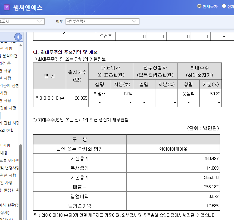Select the 현재목차 radio button

pos(199,6)
